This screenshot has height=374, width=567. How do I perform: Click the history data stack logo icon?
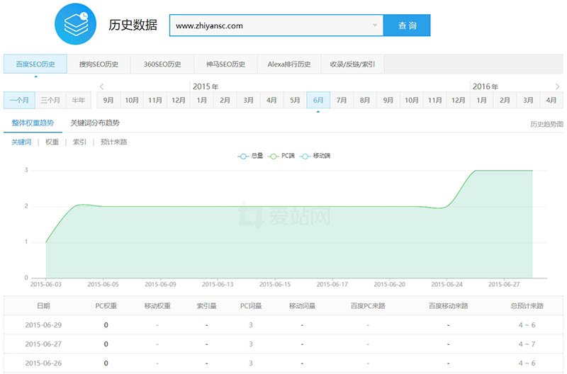pyautogui.click(x=76, y=24)
